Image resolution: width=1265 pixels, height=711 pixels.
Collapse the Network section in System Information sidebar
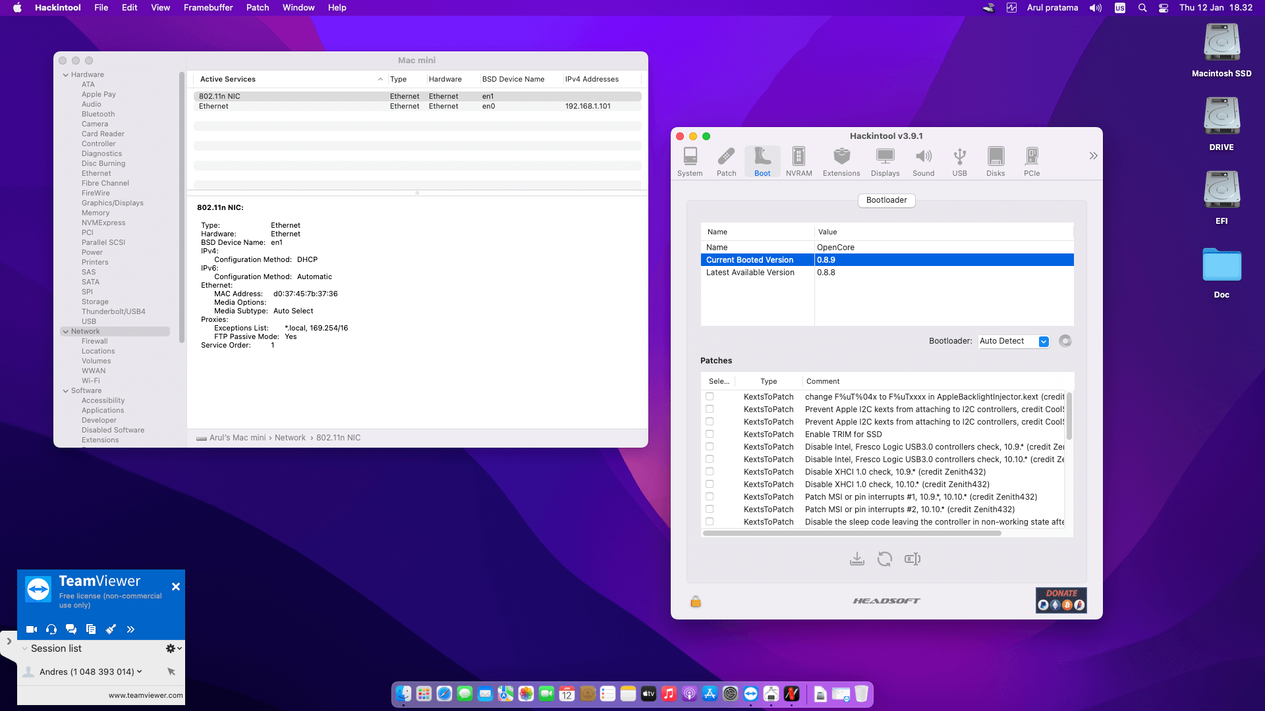[65, 331]
